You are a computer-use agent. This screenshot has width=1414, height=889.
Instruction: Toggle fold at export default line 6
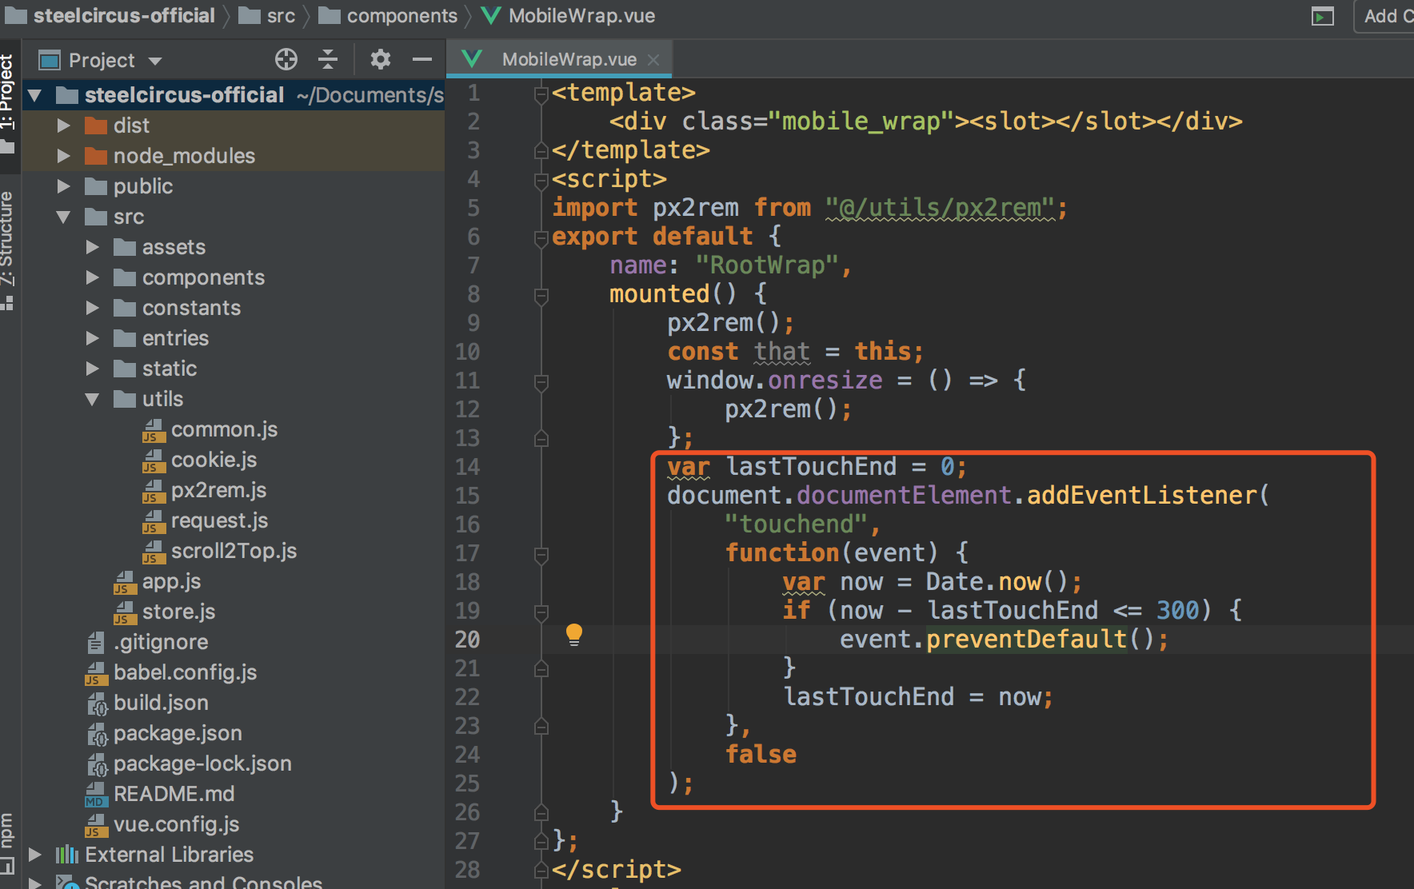coord(541,238)
